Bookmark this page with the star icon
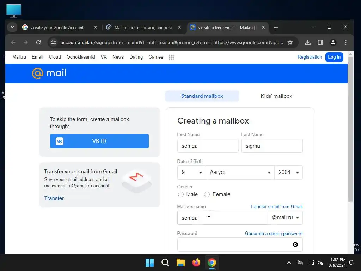Screen dimensions: 361x271 290,42
